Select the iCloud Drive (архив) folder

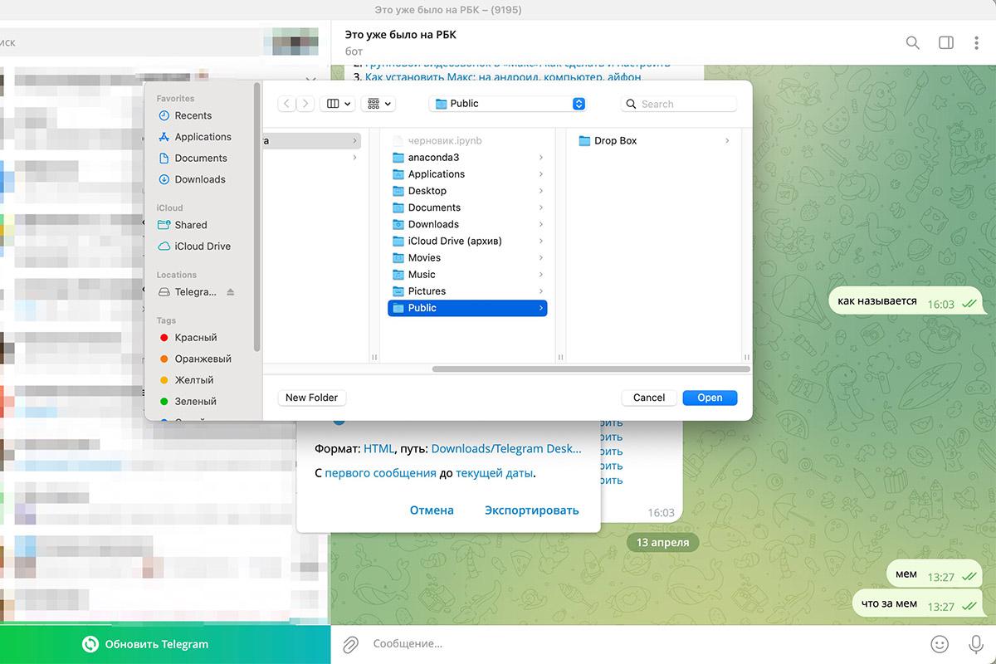point(467,241)
